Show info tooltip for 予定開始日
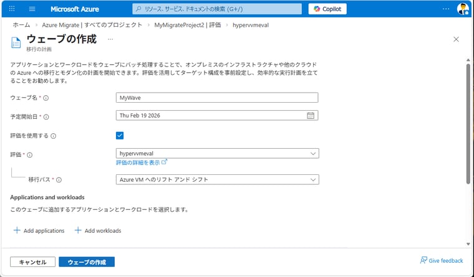The image size is (474, 277). coord(46,117)
